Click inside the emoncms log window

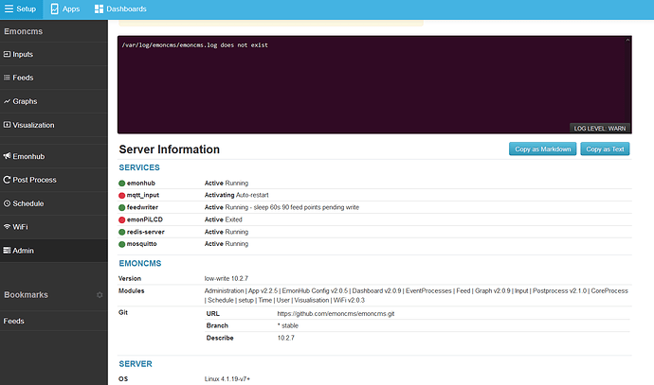[x=374, y=84]
